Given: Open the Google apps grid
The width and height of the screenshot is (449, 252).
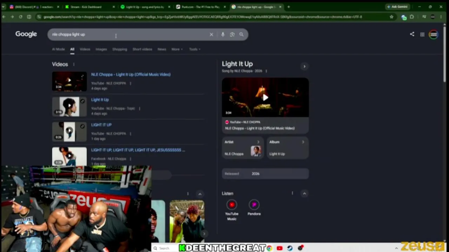Looking at the screenshot, I should click(422, 34).
